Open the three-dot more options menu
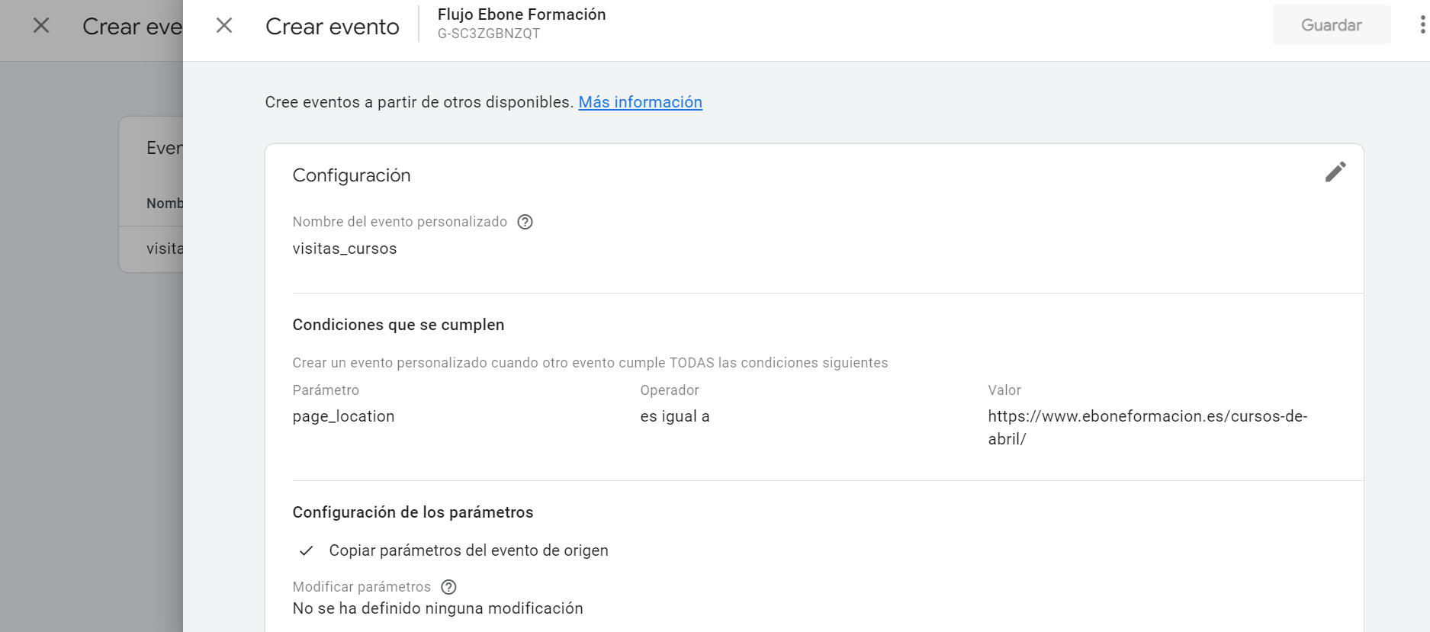 pos(1422,25)
